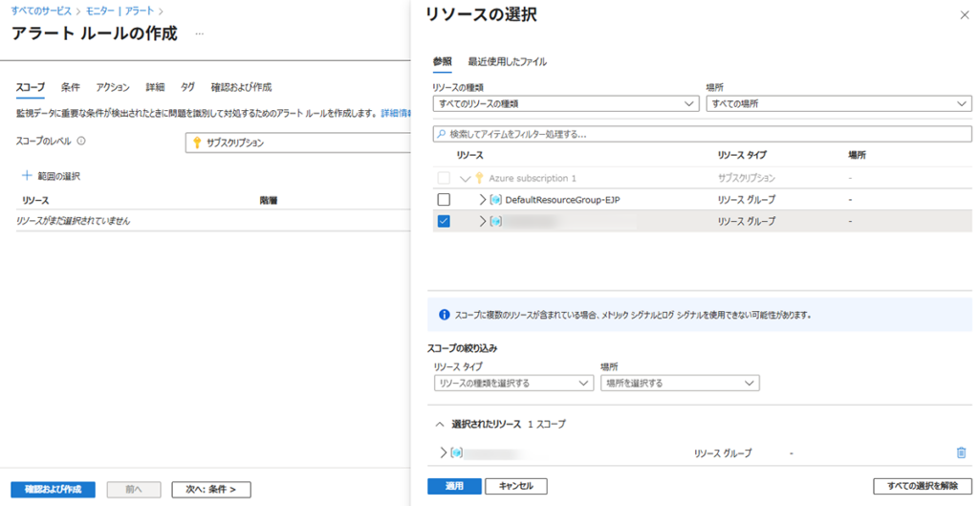The width and height of the screenshot is (979, 506).
Task: Click the plus icon beside 範囲の選択
Action: [x=26, y=176]
